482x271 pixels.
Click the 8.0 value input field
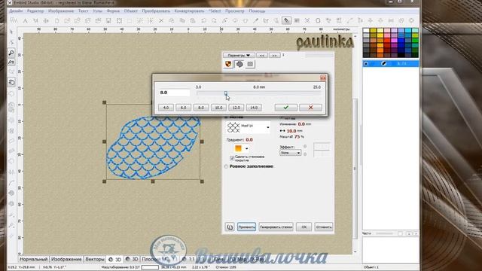[174, 93]
